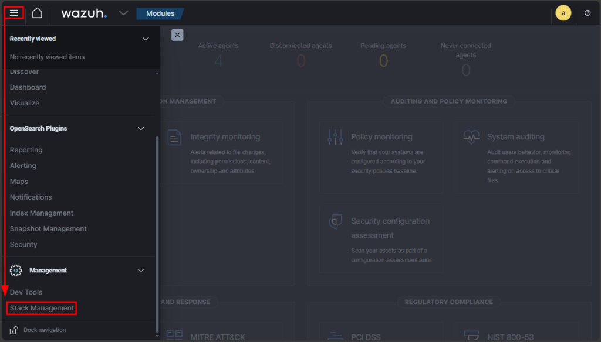Collapse the Management section chevron
This screenshot has width=601, height=342.
pos(140,271)
